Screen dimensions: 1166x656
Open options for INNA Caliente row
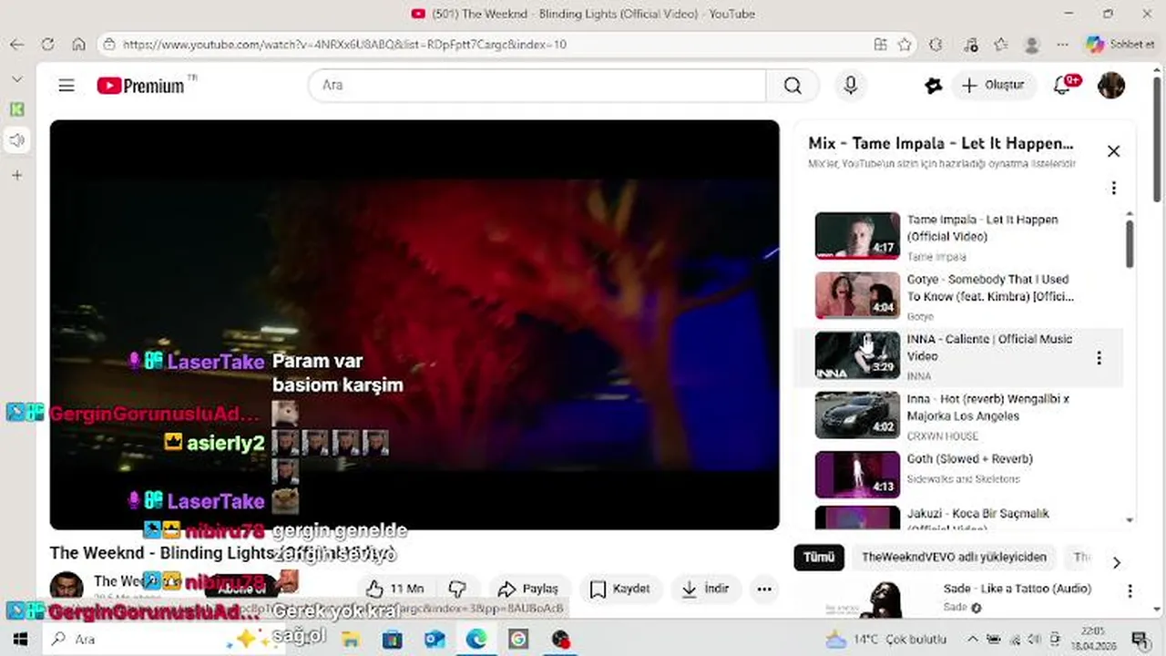(1099, 358)
